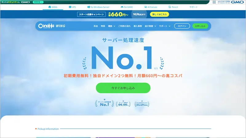Click the yellow 詳しくはこちら campaign button
The width and height of the screenshot is (246, 138).
coord(159,14)
